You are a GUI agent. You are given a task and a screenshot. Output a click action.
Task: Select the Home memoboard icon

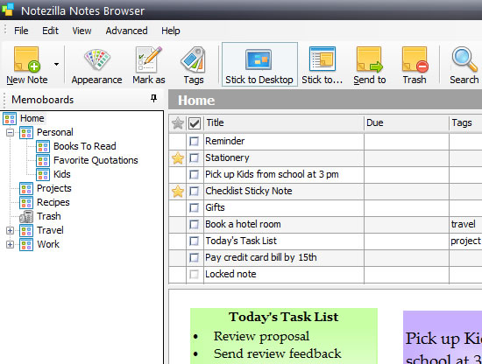coord(10,118)
